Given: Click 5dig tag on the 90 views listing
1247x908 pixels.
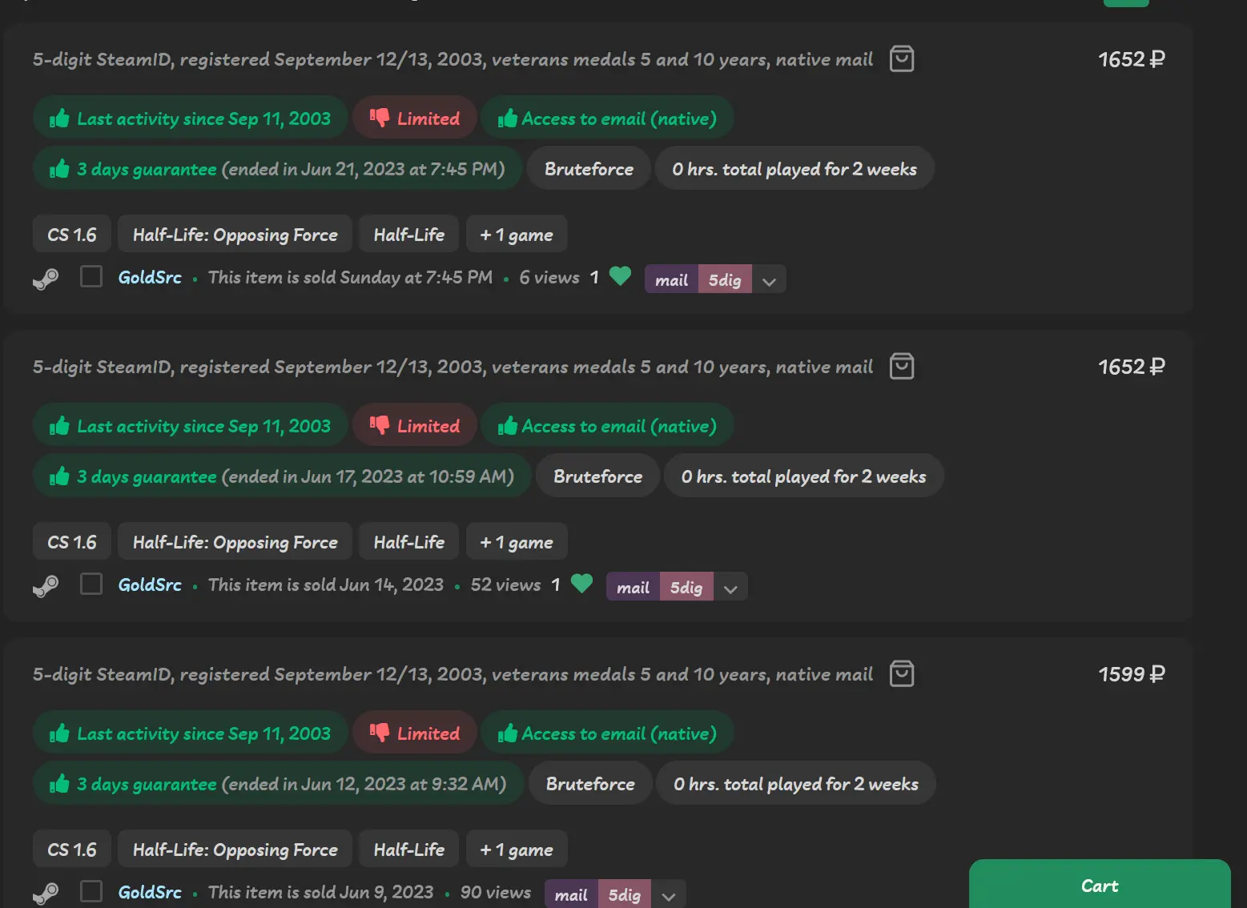Looking at the screenshot, I should tap(625, 894).
